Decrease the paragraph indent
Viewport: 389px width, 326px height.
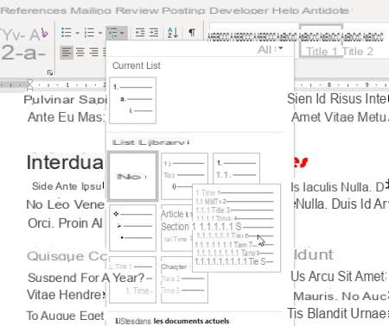(x=140, y=33)
